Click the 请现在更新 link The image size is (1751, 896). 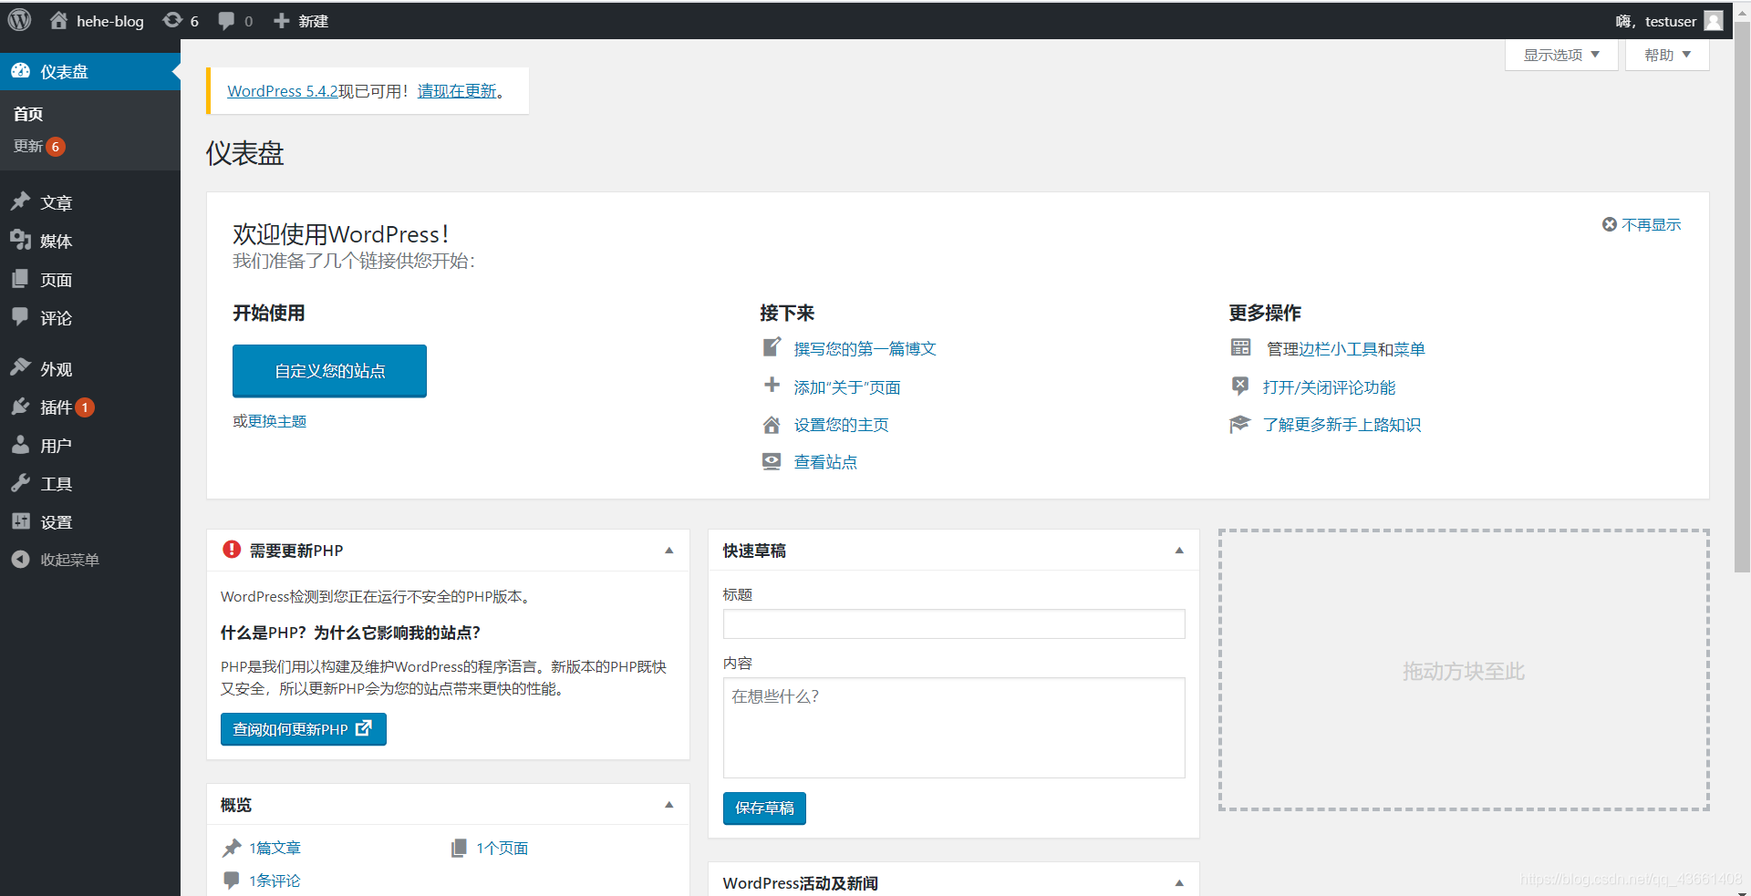click(x=457, y=91)
